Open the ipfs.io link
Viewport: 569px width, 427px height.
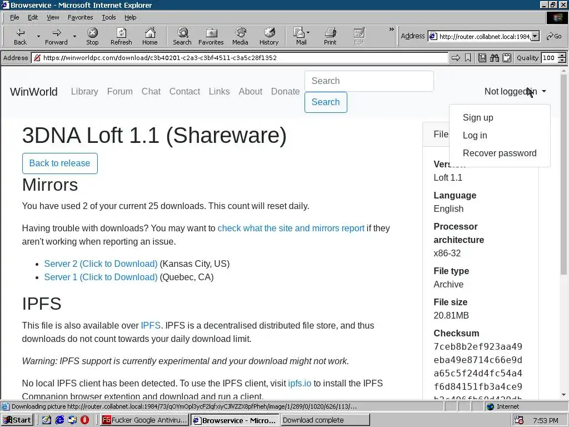click(x=300, y=384)
